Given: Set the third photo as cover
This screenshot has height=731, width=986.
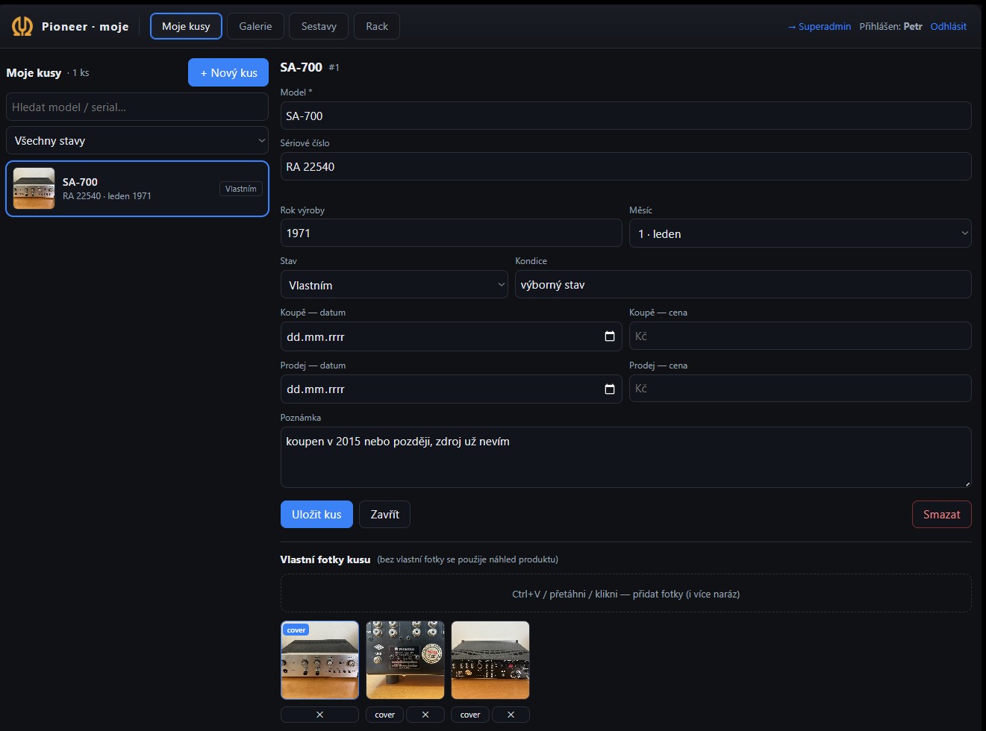Looking at the screenshot, I should 470,715.
